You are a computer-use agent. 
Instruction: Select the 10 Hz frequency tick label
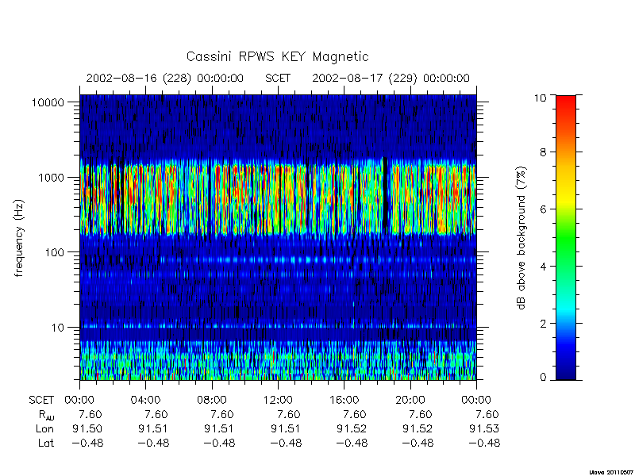[58, 328]
